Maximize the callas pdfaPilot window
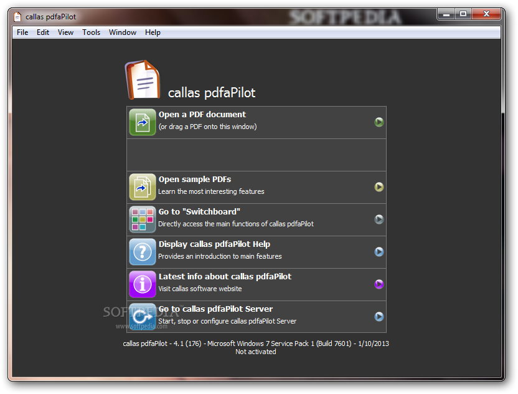Viewport: 518px width, 394px height. (463, 14)
